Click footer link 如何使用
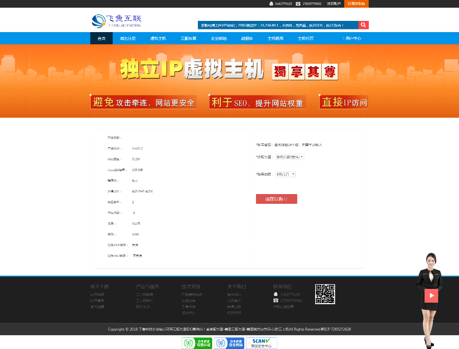The height and width of the screenshot is (349, 459). point(97,301)
